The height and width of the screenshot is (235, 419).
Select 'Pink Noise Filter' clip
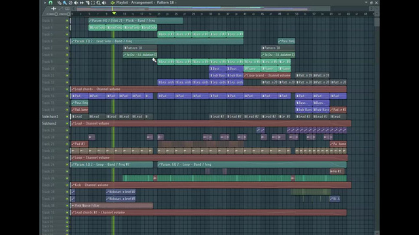pos(112,206)
